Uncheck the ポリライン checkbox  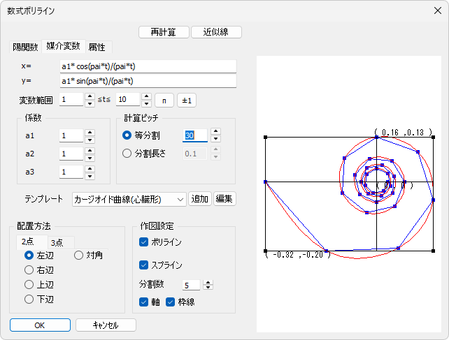pyautogui.click(x=144, y=242)
